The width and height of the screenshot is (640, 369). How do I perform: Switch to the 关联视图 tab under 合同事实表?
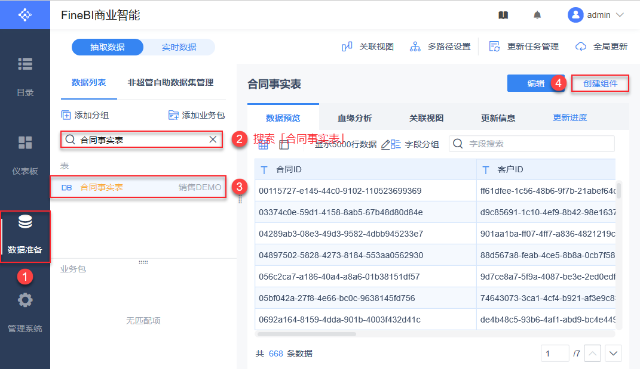coord(427,118)
